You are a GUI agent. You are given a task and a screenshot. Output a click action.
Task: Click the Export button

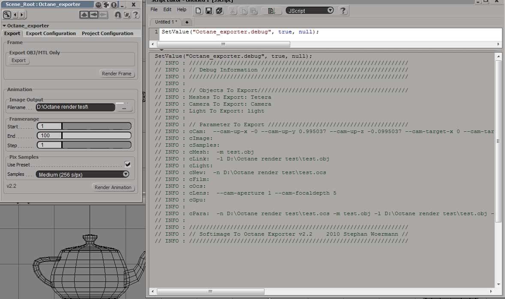19,60
